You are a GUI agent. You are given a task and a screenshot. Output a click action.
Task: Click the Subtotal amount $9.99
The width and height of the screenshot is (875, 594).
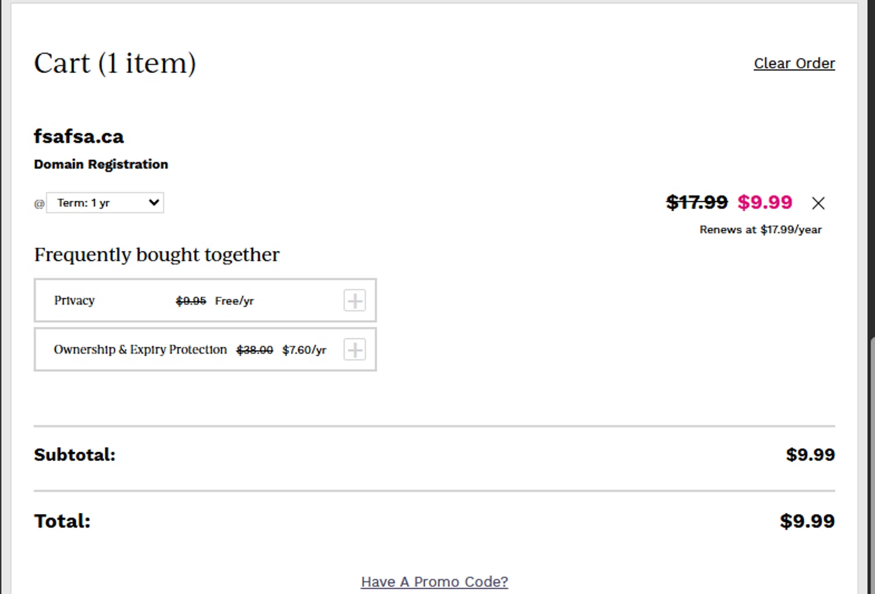pyautogui.click(x=810, y=455)
